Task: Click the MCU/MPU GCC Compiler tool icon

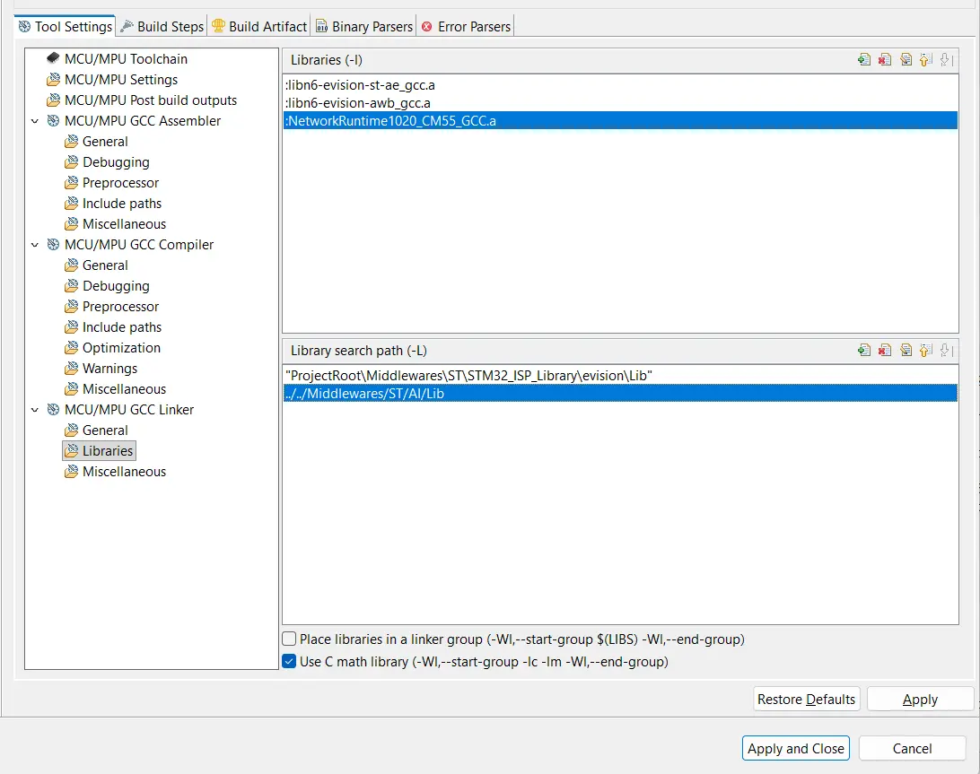Action: click(x=53, y=244)
